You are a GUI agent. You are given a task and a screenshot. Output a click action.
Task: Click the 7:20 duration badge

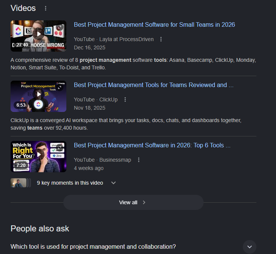(x=21, y=165)
